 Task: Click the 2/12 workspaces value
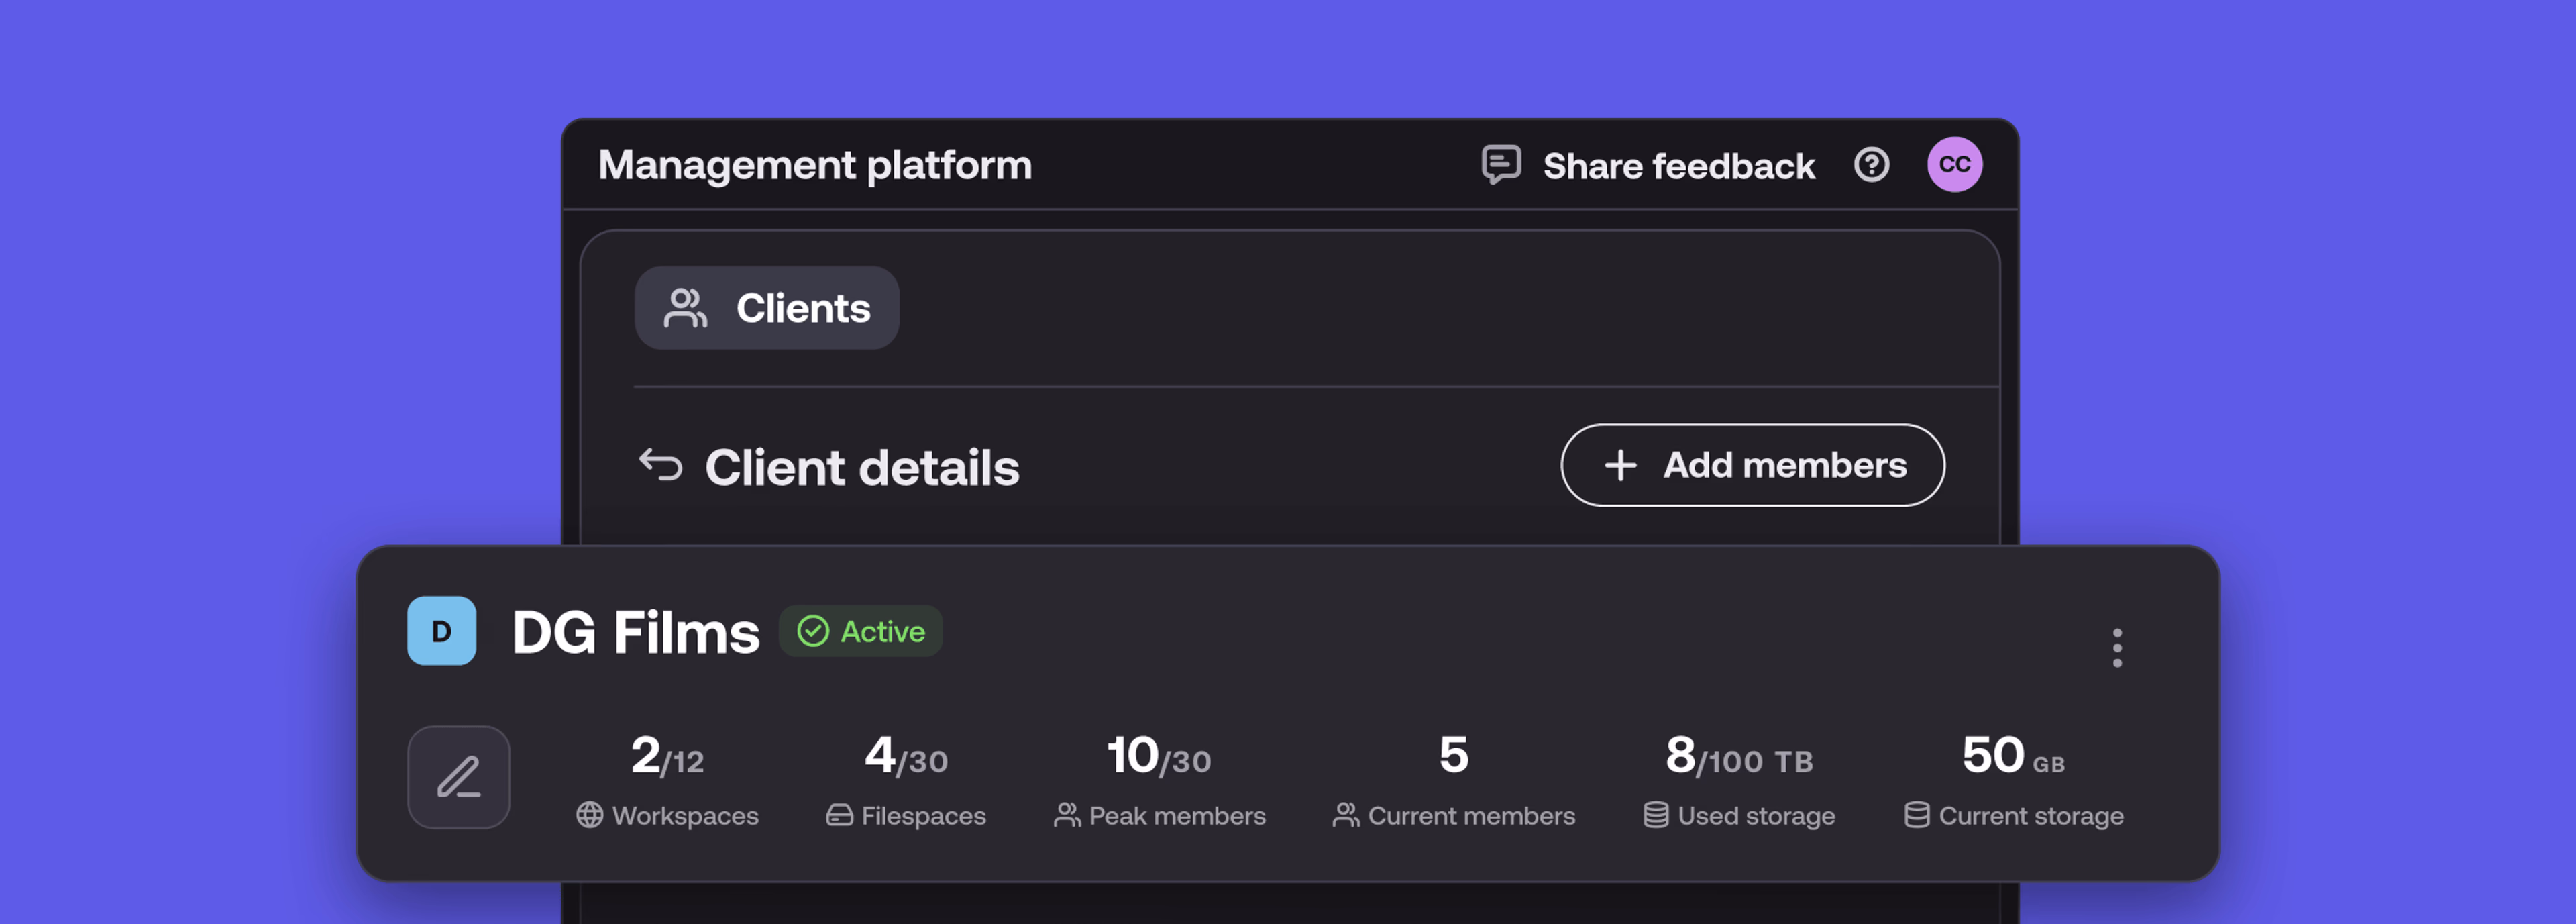pyautogui.click(x=667, y=756)
